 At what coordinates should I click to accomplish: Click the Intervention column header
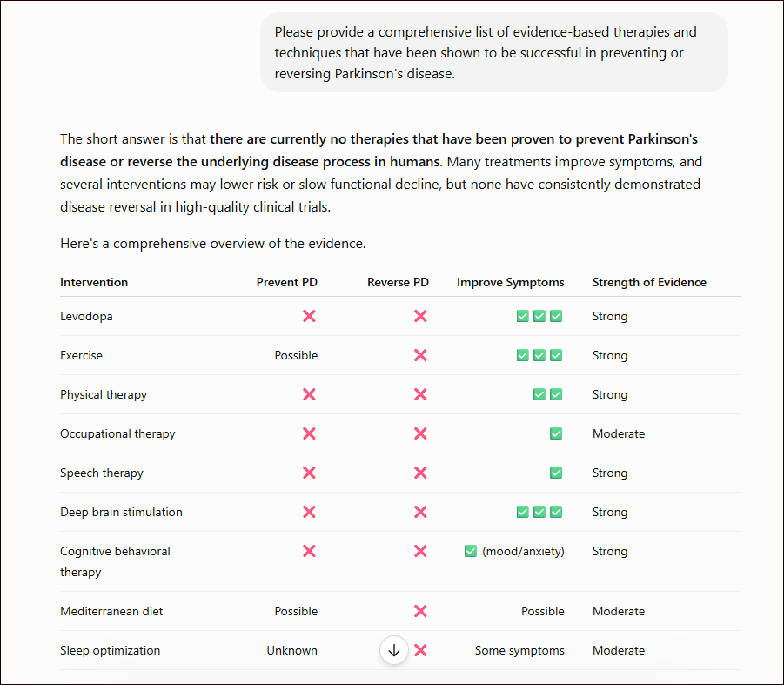[x=94, y=282]
